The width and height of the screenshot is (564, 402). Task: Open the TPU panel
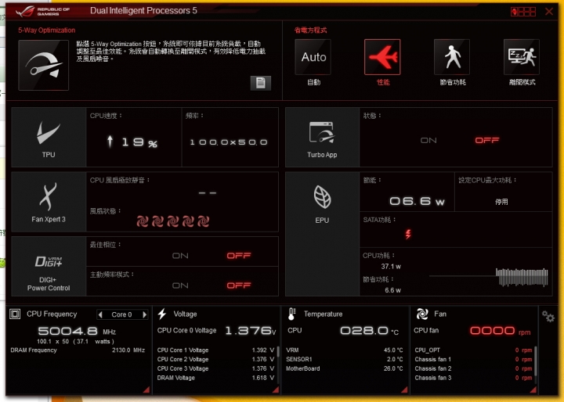49,137
